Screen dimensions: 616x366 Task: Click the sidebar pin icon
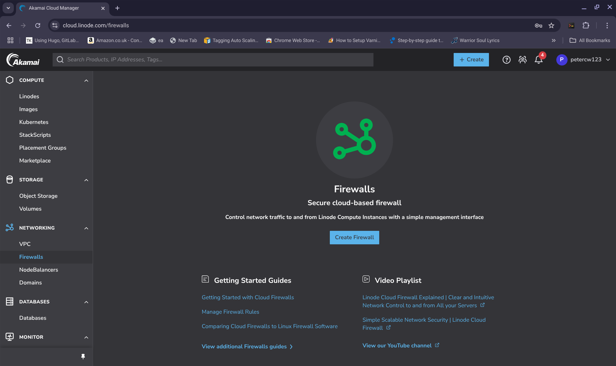coord(83,356)
